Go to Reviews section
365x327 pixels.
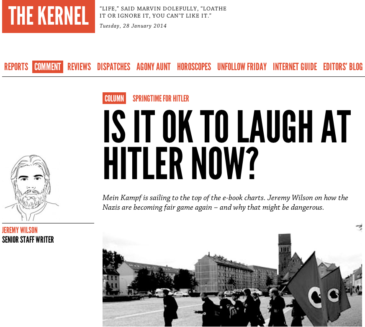tap(79, 67)
